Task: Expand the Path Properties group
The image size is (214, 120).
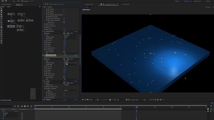Action: [x=45, y=24]
